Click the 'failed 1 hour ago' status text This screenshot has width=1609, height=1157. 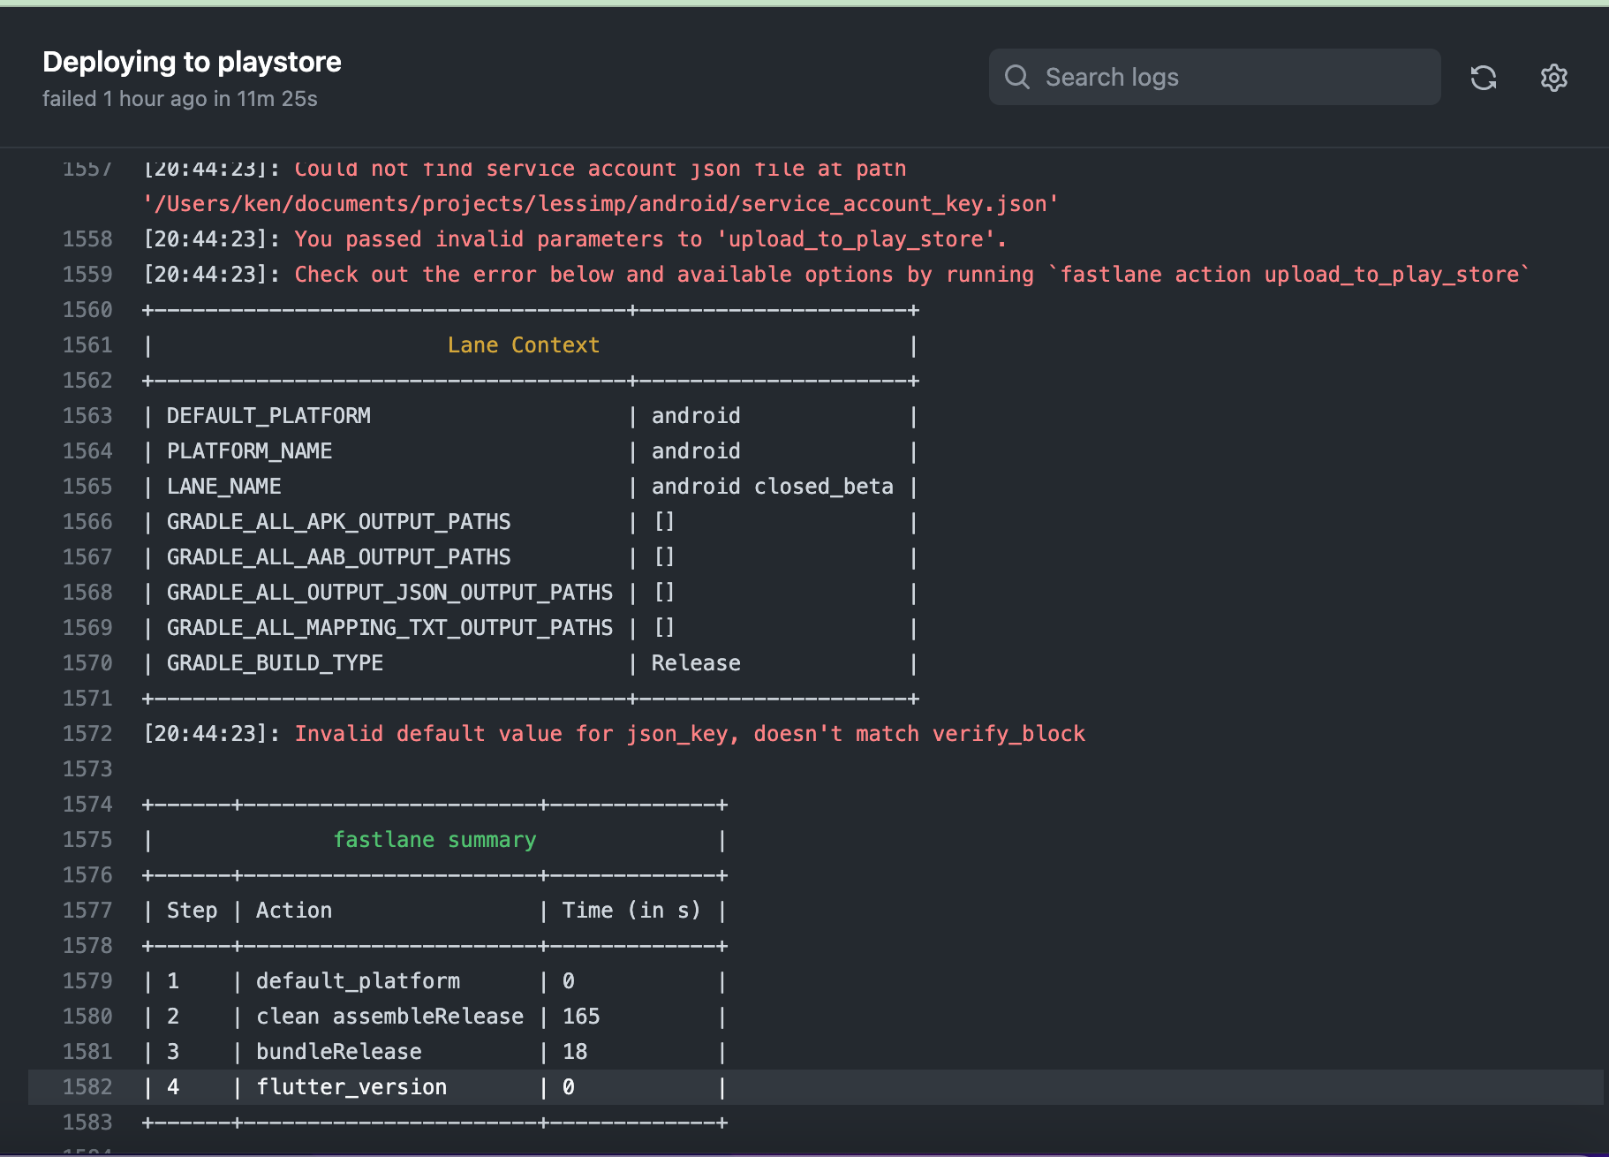[179, 99]
